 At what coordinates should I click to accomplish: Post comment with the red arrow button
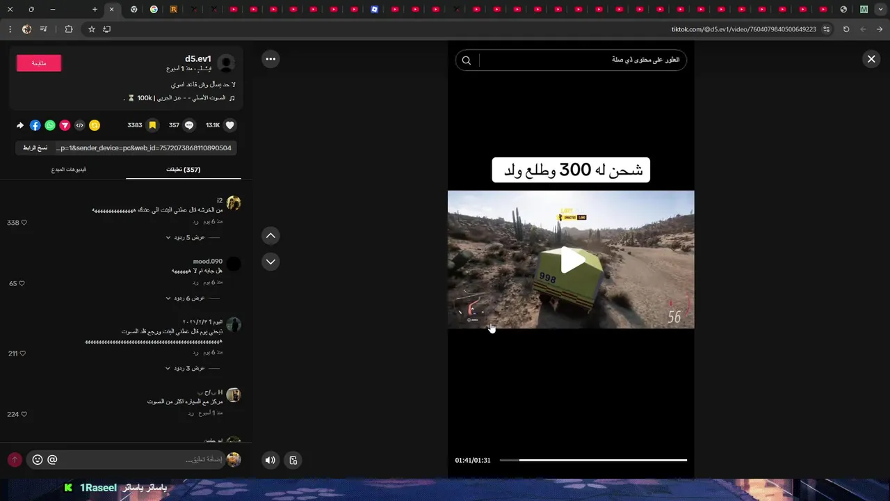point(15,460)
